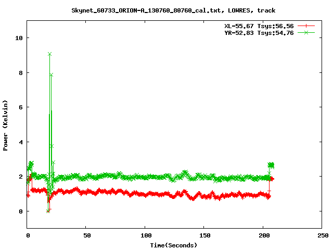Click the y-axis tick label 4
333x250 pixels.
tap(21, 142)
